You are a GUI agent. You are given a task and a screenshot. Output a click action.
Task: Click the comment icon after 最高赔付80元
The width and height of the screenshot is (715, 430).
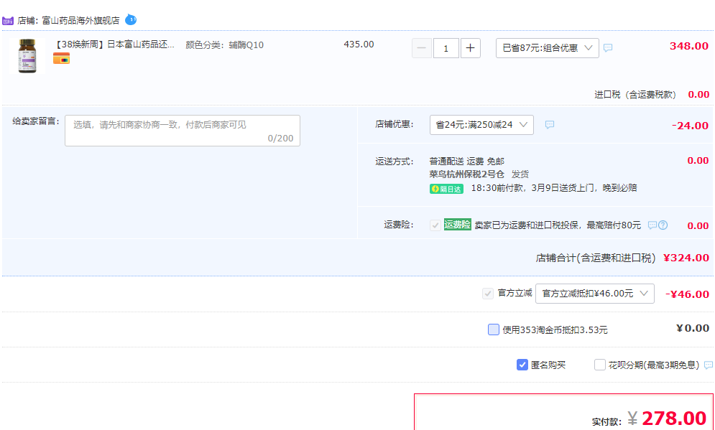(x=652, y=225)
